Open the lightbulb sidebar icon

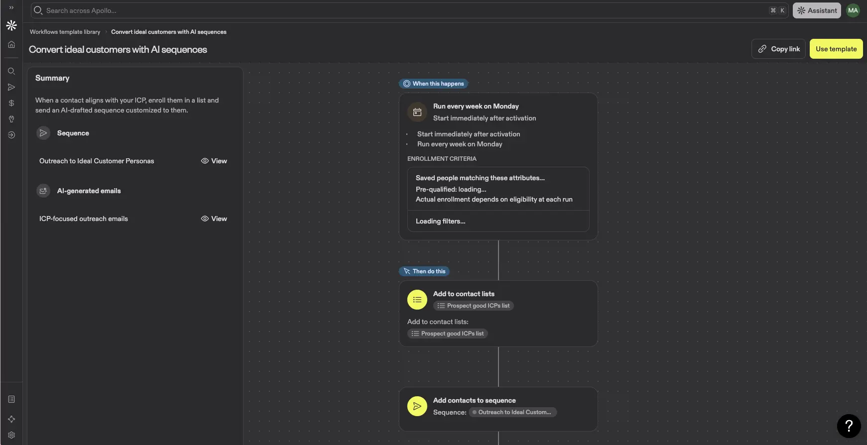tap(11, 119)
